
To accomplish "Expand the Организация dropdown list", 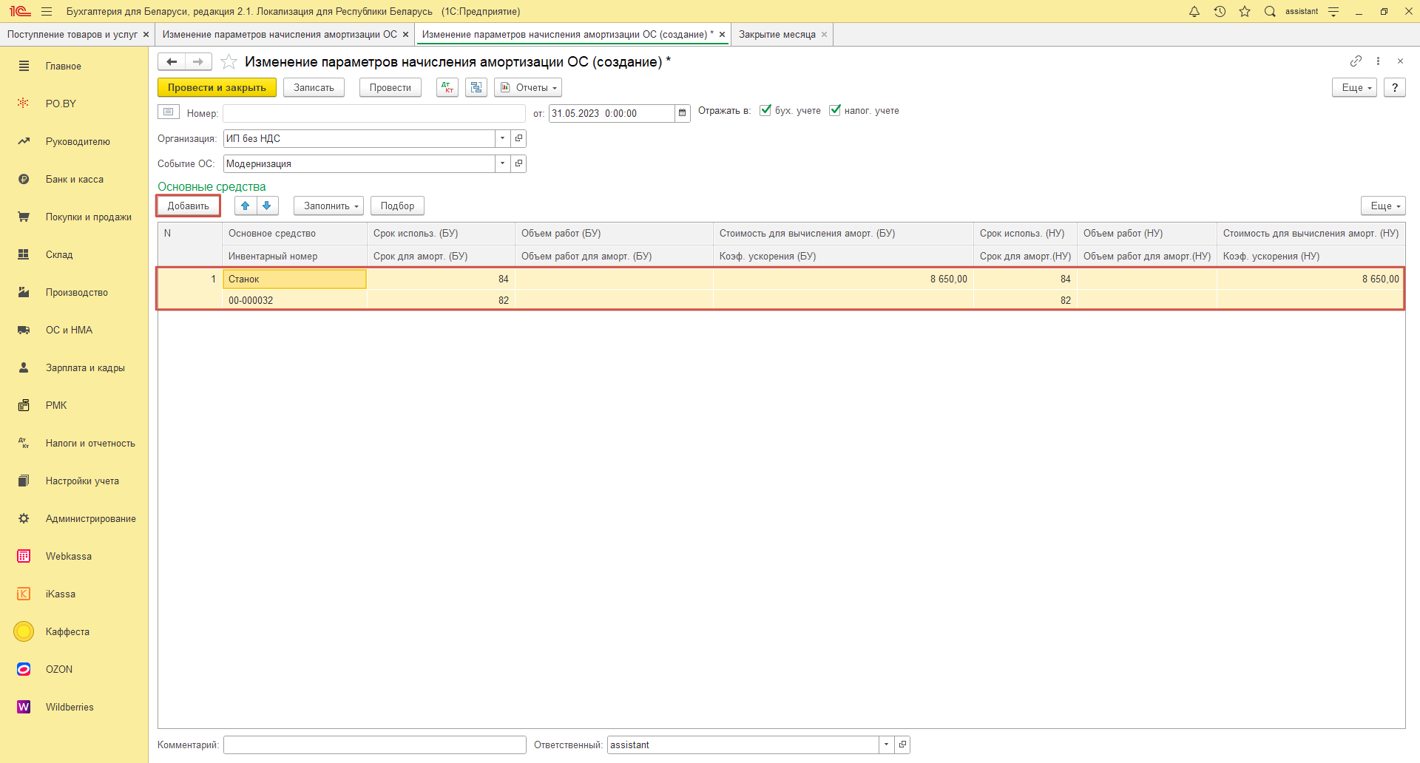I will click(502, 138).
